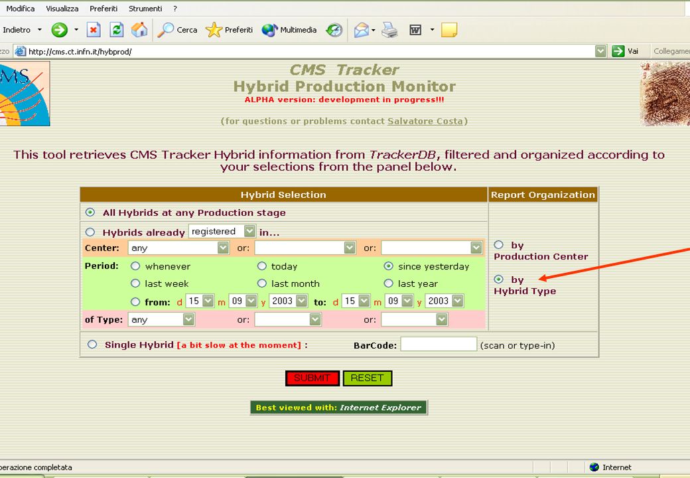Click the CMS logo image
This screenshot has width=690, height=478.
25,94
